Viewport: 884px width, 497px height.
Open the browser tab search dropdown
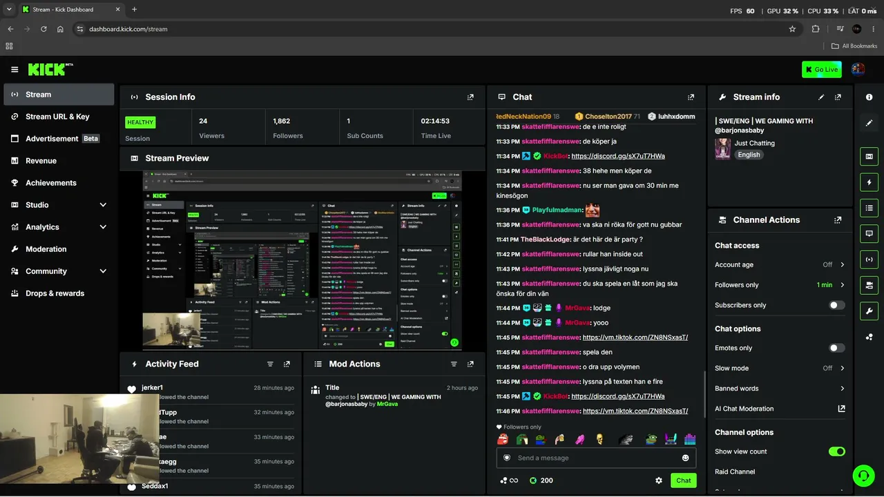[9, 10]
